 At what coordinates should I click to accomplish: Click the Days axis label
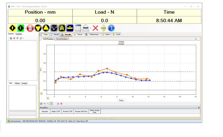(121, 100)
